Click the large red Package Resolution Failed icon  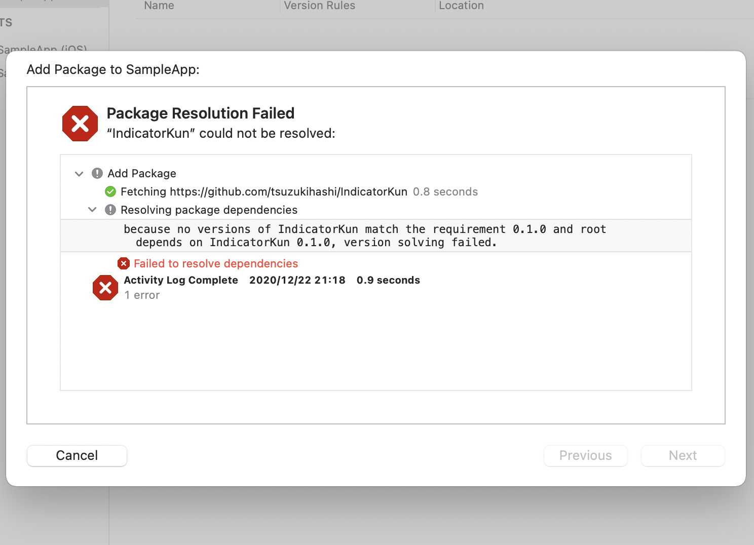(x=80, y=124)
